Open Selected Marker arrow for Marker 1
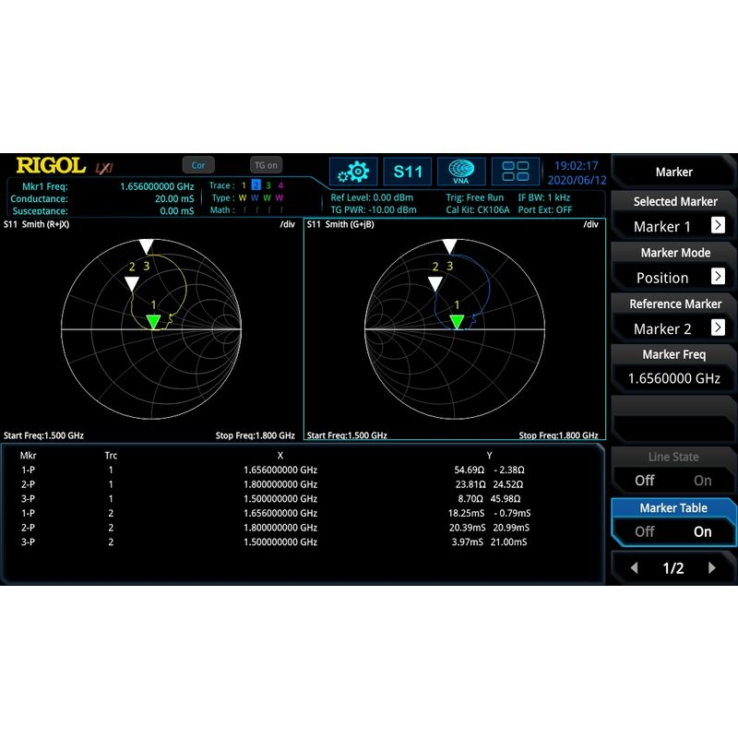Viewport: 738px width, 738px height. pyautogui.click(x=718, y=225)
